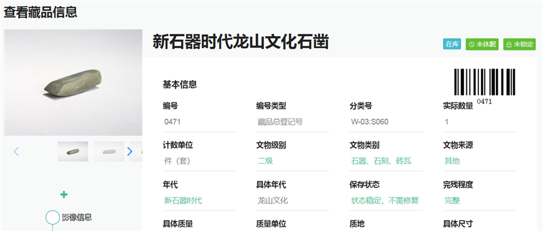Click the 质量单位 label
The width and height of the screenshot is (543, 233).
271,224
